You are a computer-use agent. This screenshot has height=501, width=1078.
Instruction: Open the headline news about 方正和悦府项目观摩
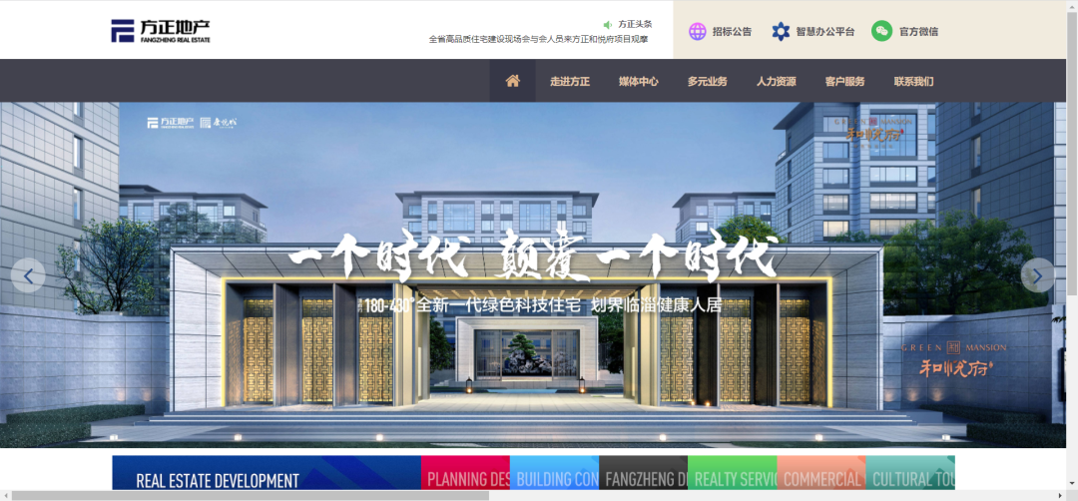pyautogui.click(x=538, y=39)
